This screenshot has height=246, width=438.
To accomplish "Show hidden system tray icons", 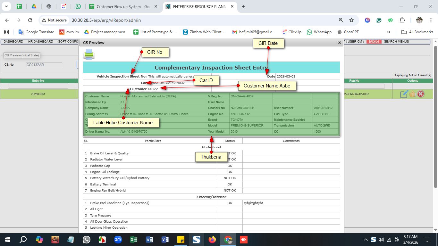I will [366, 240].
